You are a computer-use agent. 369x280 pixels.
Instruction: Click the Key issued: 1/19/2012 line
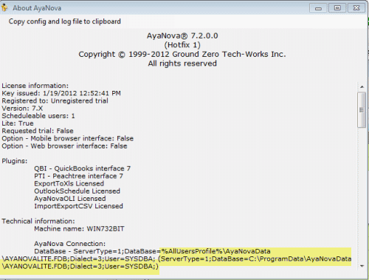click(61, 93)
